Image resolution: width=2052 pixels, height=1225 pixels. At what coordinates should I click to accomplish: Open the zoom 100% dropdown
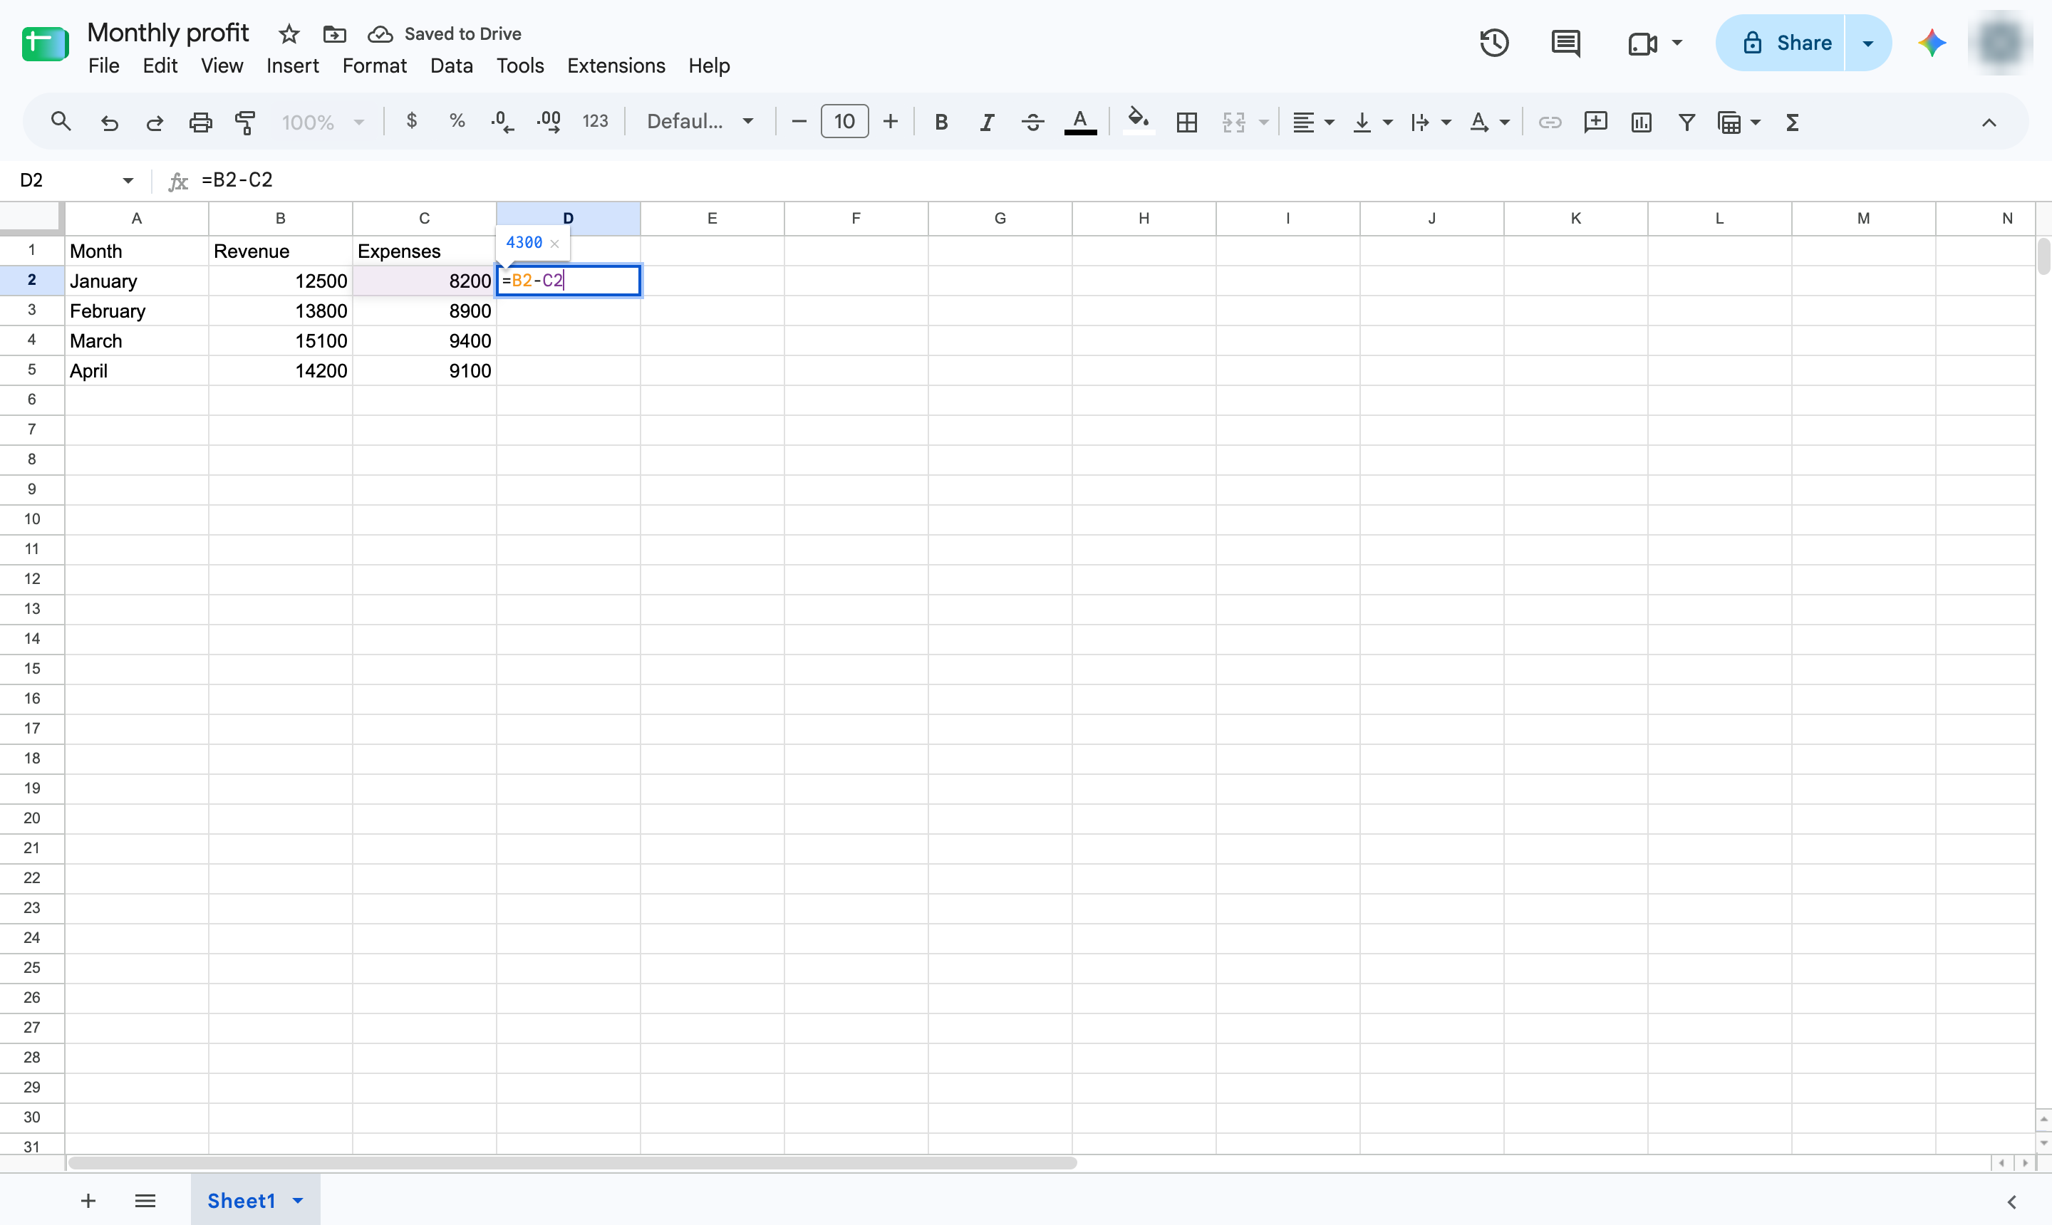click(x=323, y=123)
